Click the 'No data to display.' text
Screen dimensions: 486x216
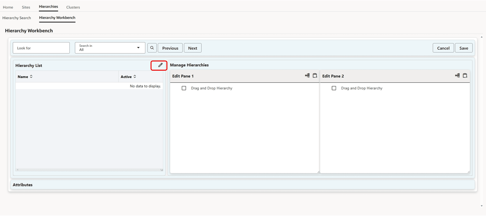point(145,86)
